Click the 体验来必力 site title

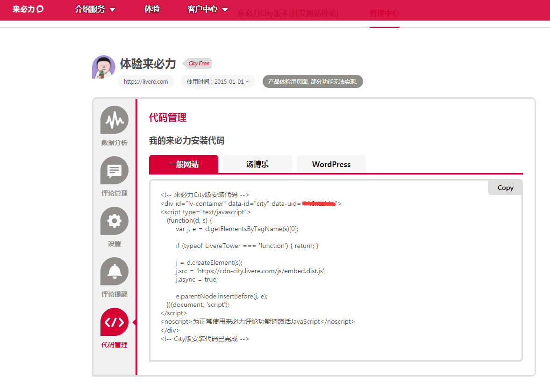point(148,64)
